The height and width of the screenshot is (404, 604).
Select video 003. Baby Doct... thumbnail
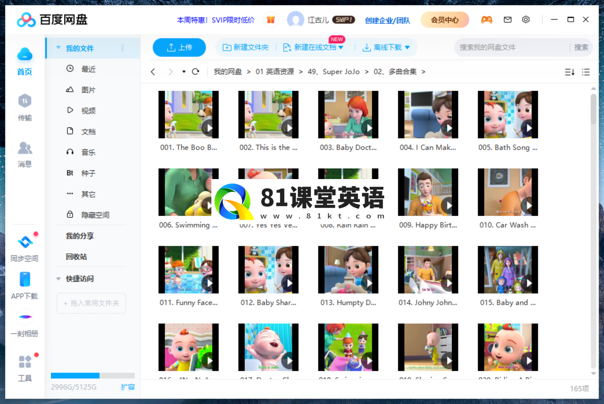[x=348, y=115]
